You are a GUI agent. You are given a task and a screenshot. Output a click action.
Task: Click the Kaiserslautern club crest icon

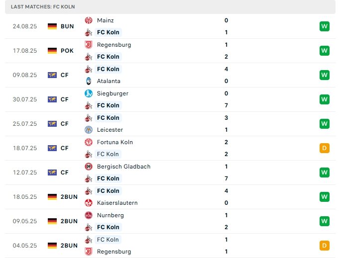pos(88,203)
